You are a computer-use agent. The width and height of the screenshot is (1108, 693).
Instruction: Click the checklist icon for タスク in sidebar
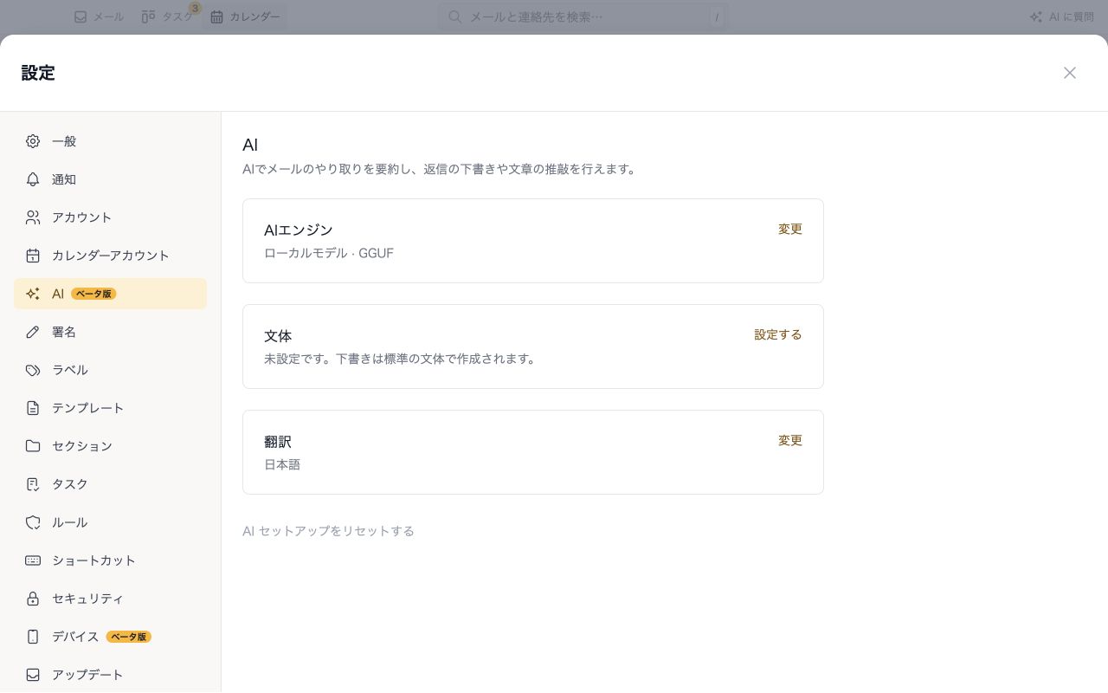coord(33,484)
